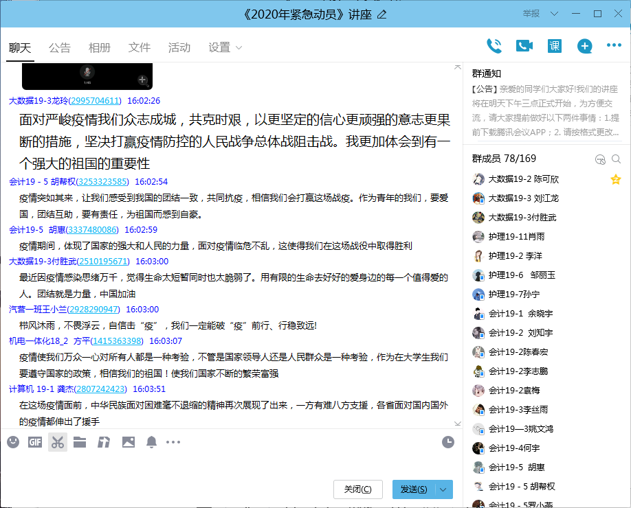Open the QQ number link 2995704611
631x508 pixels.
(96, 100)
